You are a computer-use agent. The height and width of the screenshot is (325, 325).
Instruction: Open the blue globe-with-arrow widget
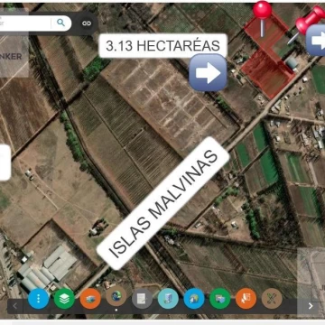[x=194, y=299]
